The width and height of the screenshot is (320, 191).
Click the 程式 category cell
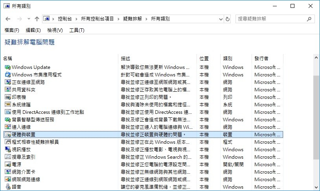pyautogui.click(x=228, y=142)
